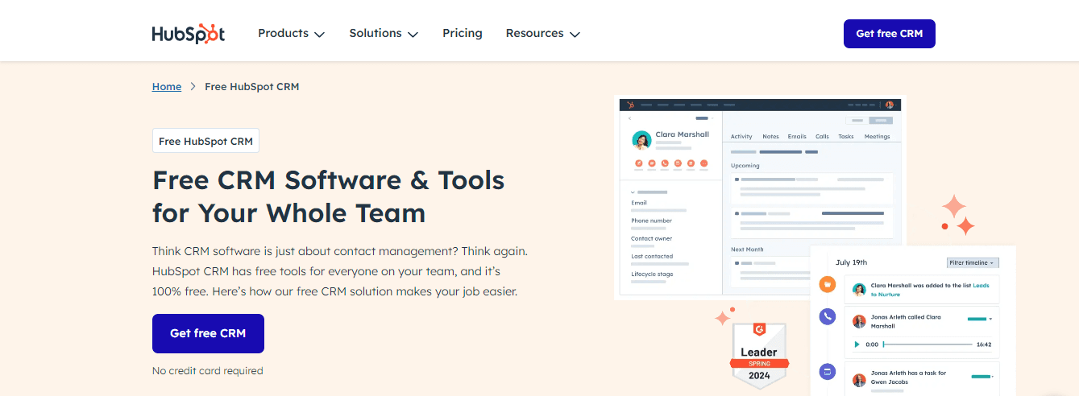Click the call recording progress slider
This screenshot has width=1079, height=396.
point(928,344)
